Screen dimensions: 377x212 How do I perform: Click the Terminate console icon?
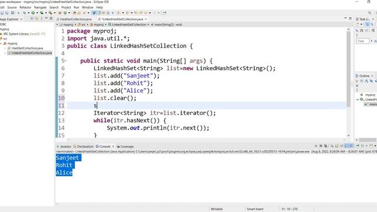coord(316,146)
